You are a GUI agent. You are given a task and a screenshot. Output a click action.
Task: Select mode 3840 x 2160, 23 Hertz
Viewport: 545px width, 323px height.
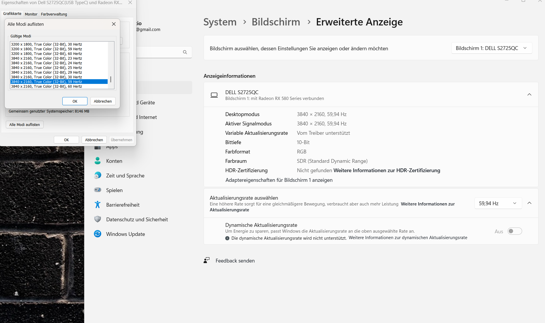click(x=59, y=58)
